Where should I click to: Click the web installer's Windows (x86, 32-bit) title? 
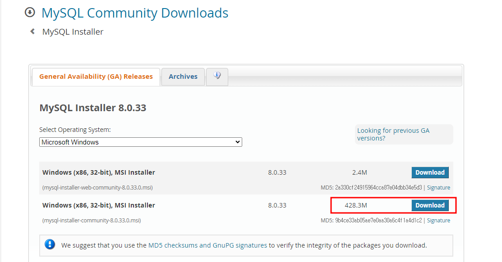99,172
